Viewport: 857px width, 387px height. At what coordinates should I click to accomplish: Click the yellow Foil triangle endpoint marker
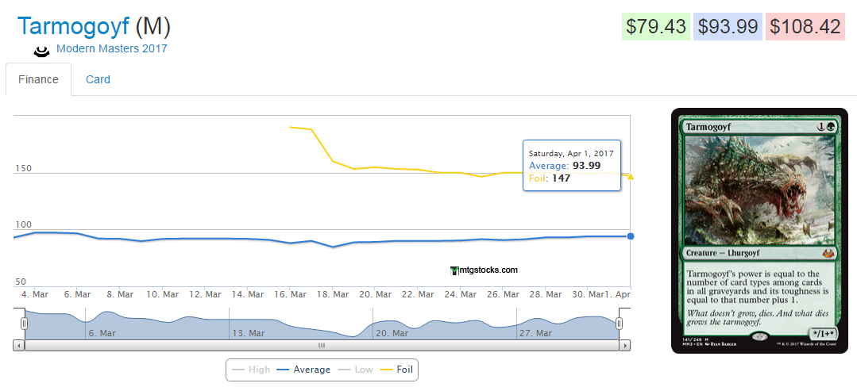pyautogui.click(x=630, y=177)
